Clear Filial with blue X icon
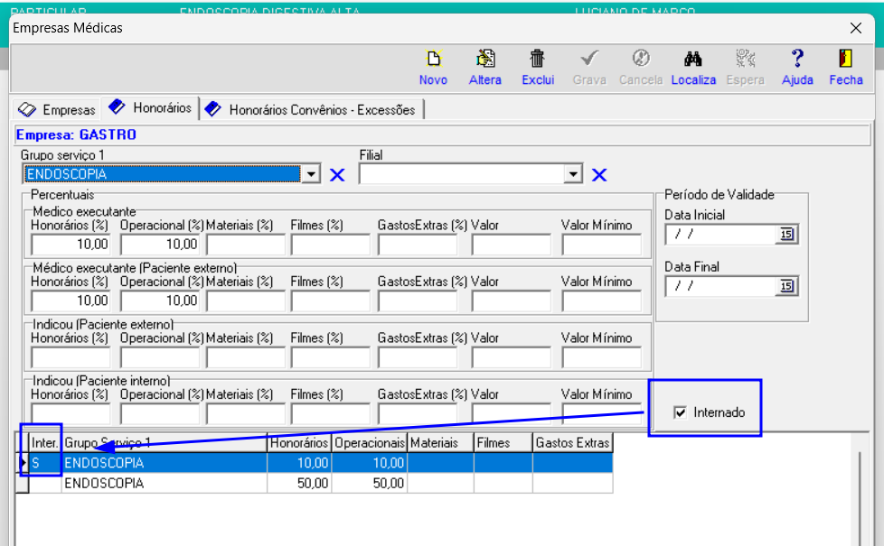This screenshot has height=546, width=884. pos(599,175)
